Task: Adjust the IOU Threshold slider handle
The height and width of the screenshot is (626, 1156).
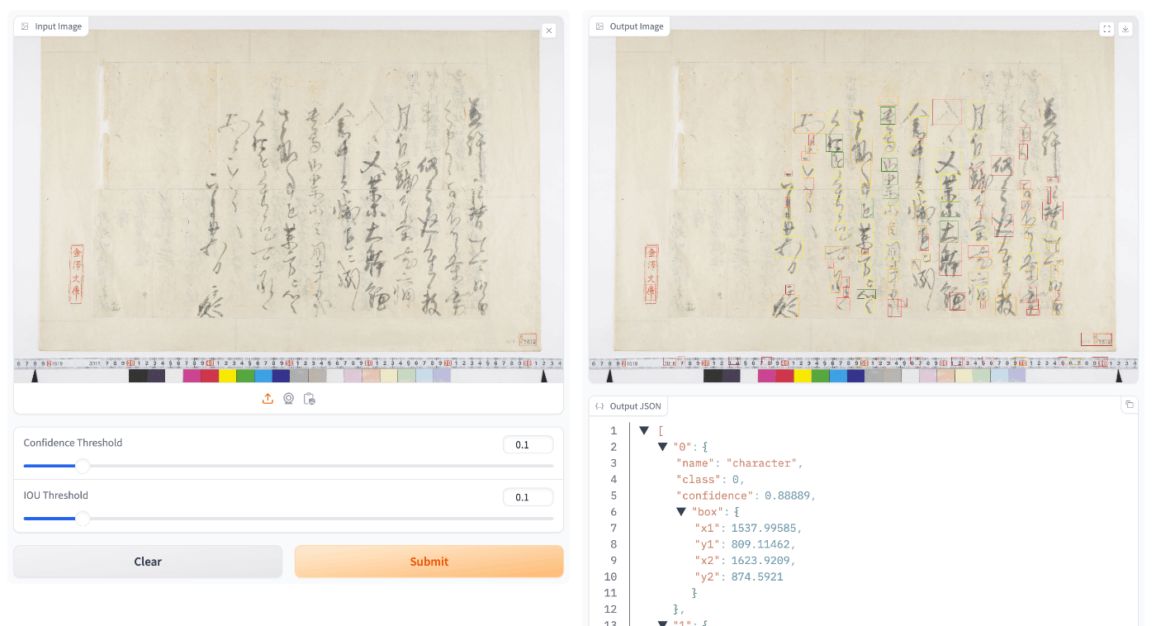Action: (x=83, y=519)
